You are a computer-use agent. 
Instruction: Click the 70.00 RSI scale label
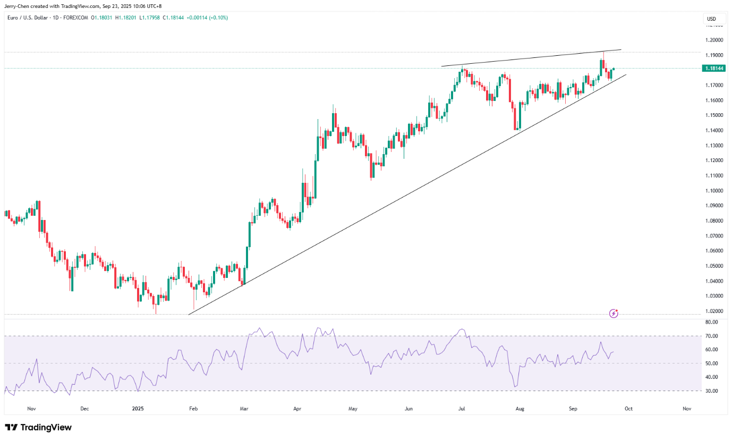[712, 336]
